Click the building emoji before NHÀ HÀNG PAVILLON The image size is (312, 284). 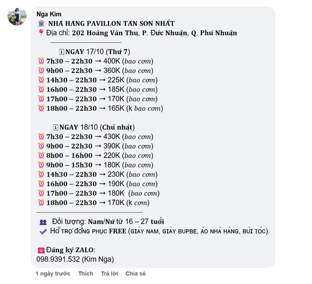click(x=41, y=23)
